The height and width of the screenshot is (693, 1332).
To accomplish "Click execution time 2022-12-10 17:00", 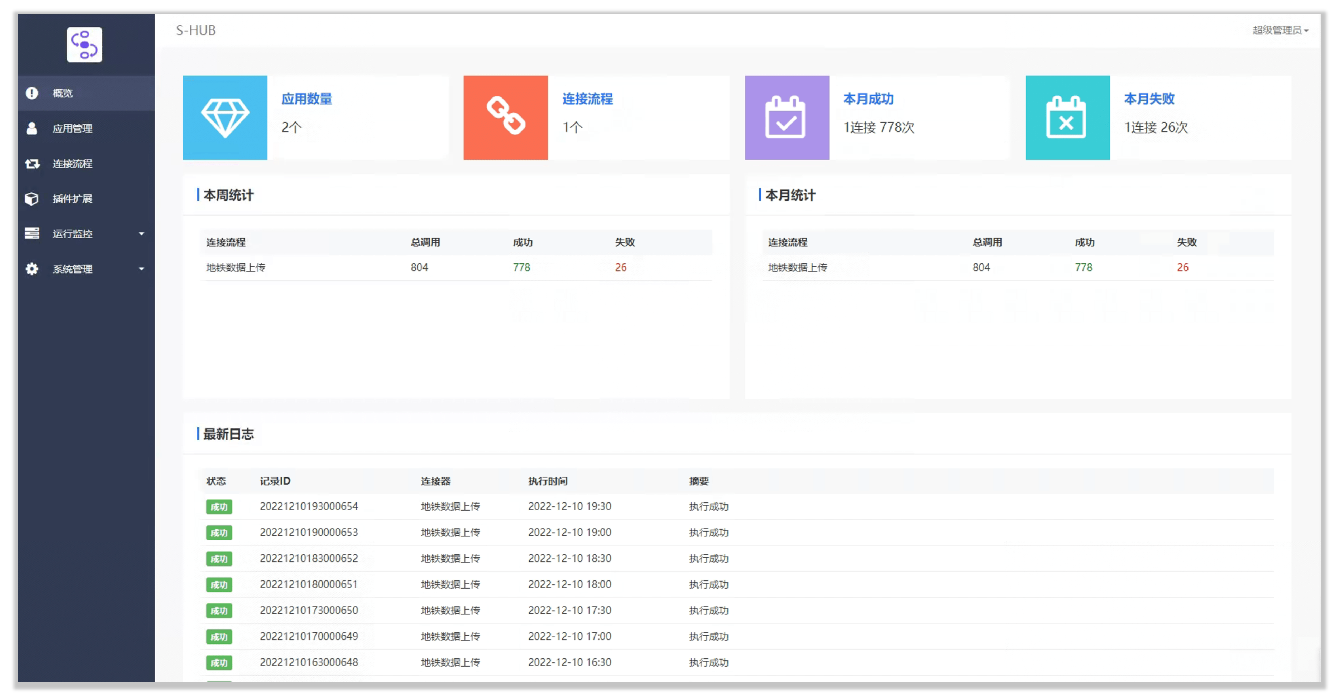I will point(570,636).
